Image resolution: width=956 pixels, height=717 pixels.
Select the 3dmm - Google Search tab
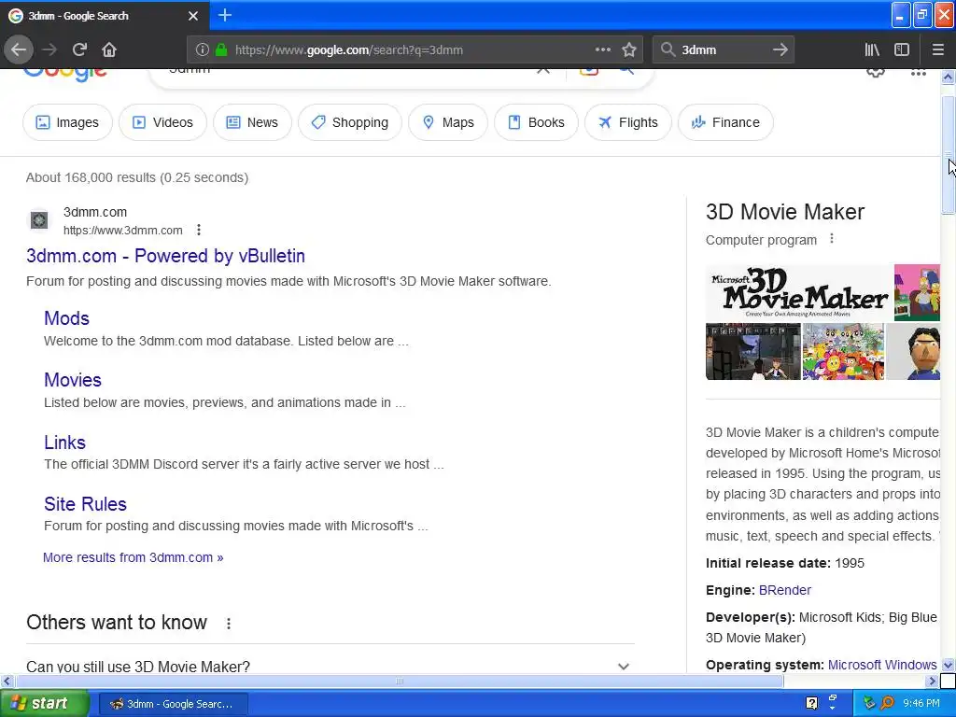pyautogui.click(x=105, y=15)
